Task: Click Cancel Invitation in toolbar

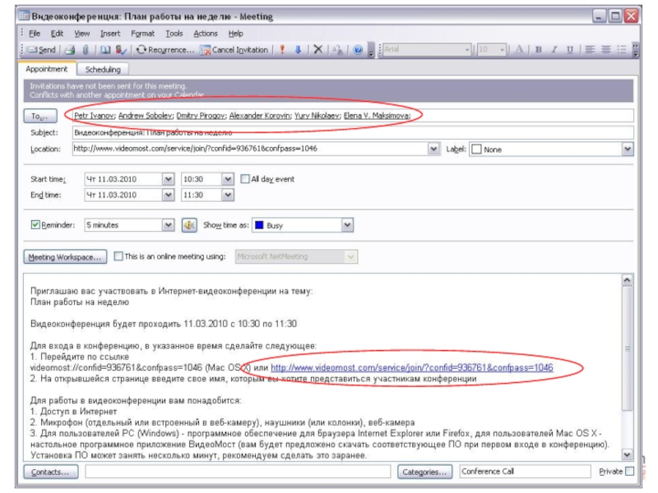Action: pyautogui.click(x=234, y=49)
